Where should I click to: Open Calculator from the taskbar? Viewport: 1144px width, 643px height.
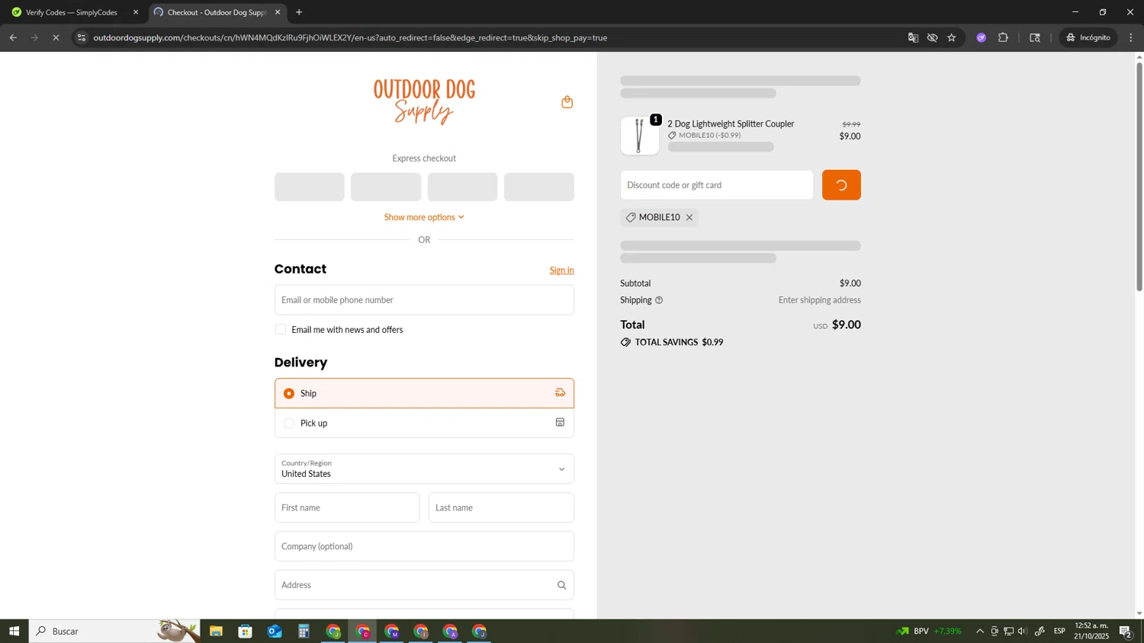click(x=304, y=631)
